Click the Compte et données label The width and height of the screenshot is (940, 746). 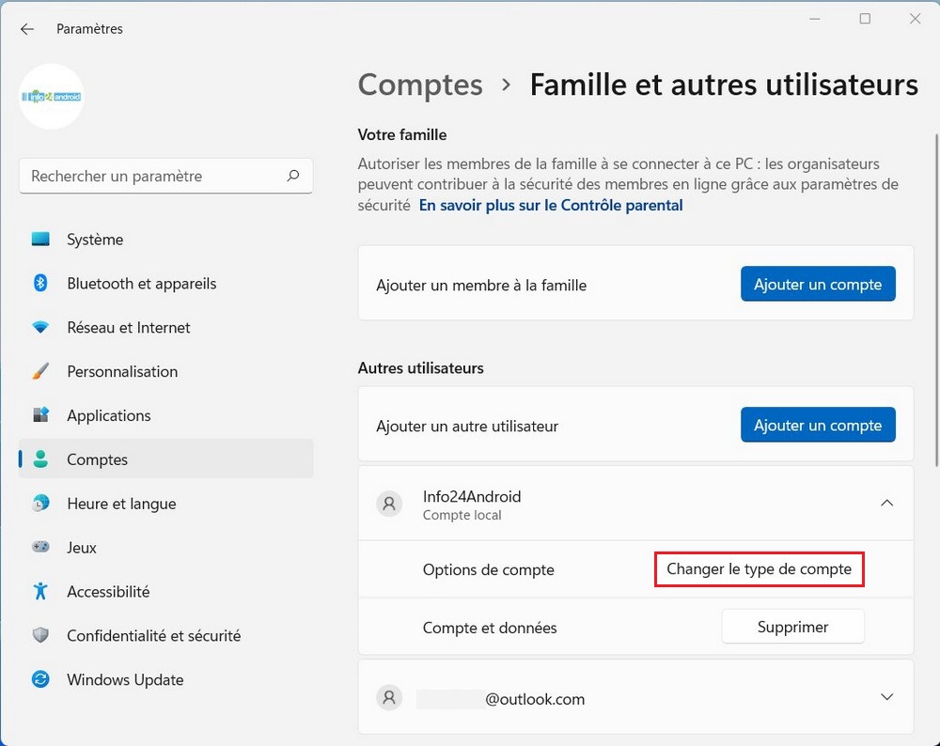pos(489,628)
